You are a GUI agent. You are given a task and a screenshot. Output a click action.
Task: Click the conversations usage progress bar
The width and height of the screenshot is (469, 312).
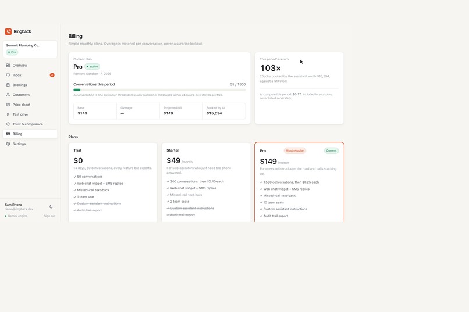(x=159, y=90)
